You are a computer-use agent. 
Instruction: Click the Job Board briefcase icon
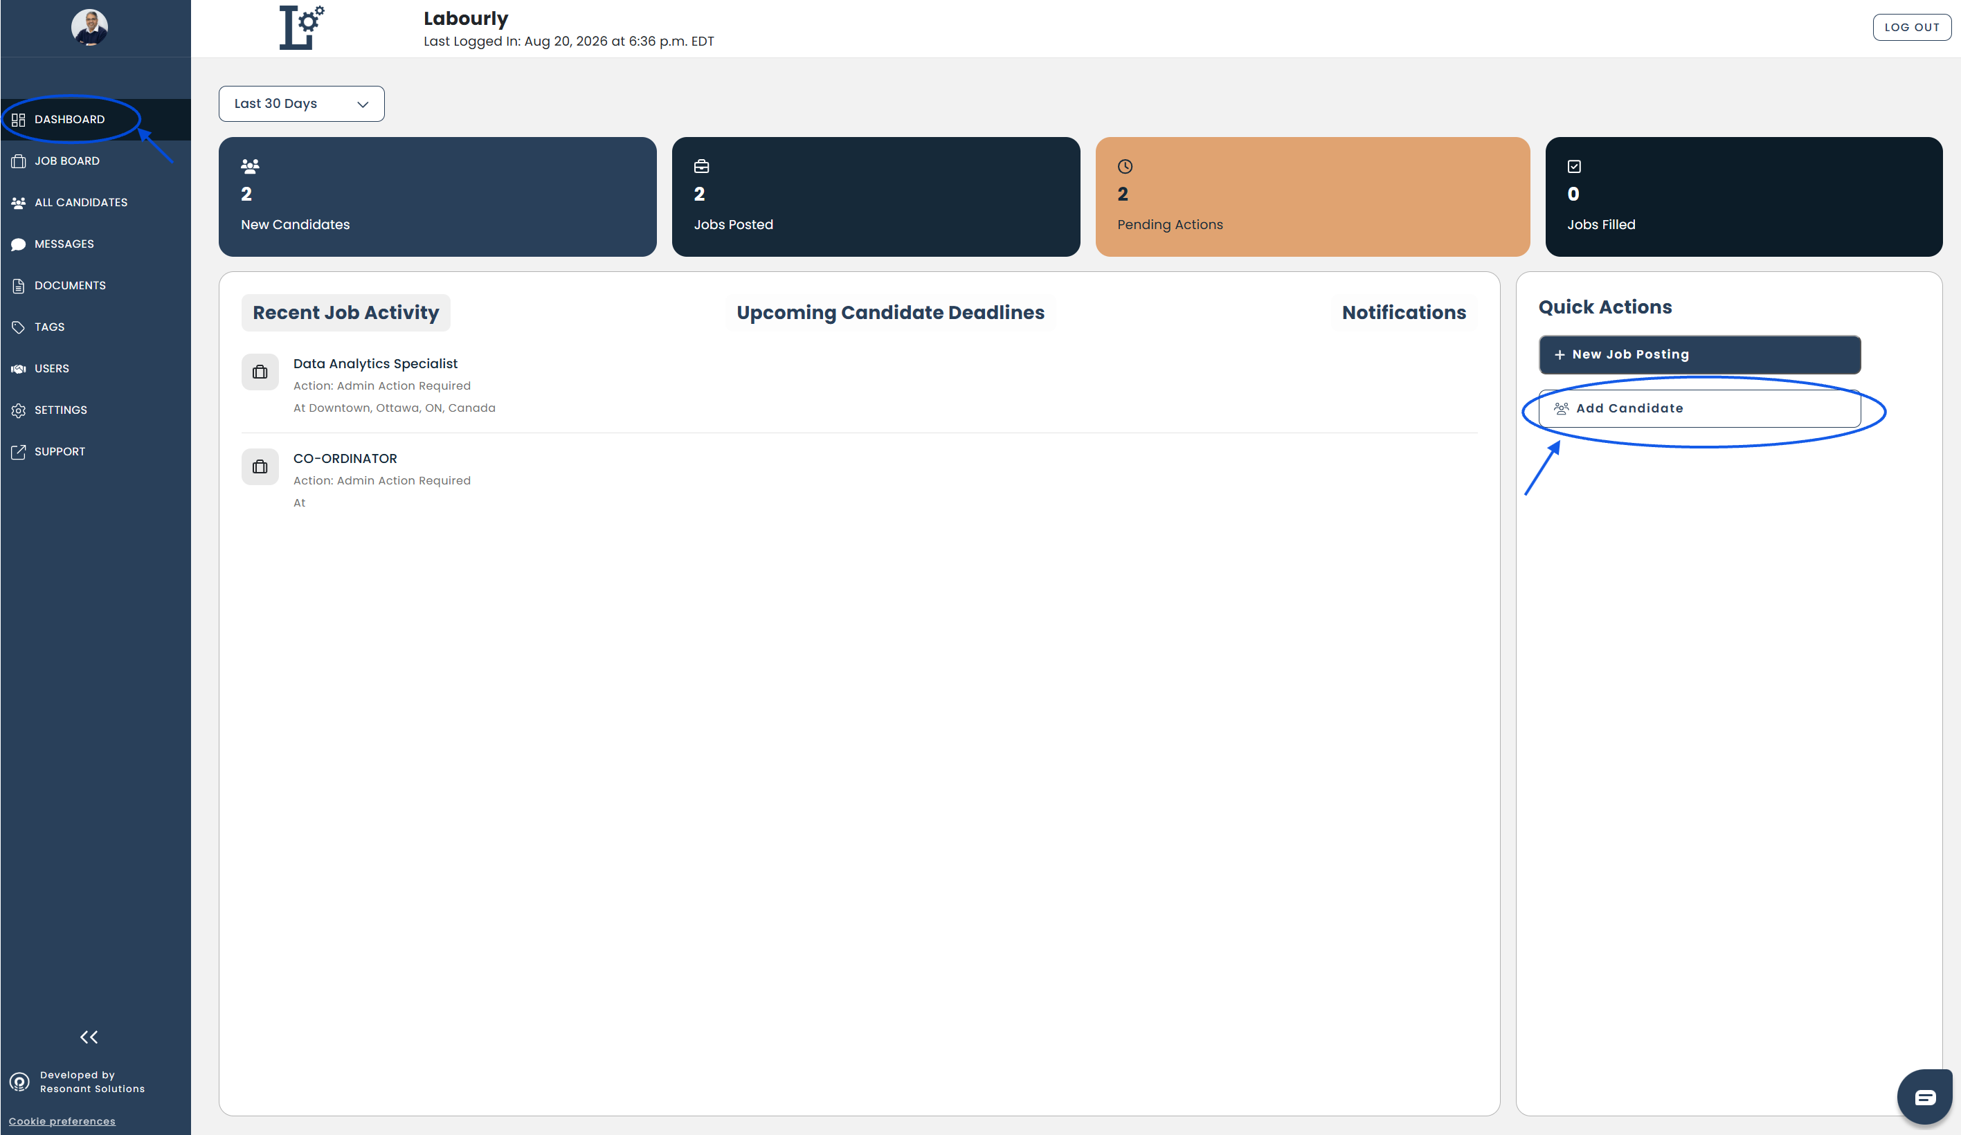[19, 161]
